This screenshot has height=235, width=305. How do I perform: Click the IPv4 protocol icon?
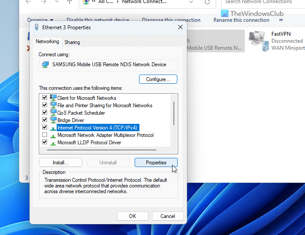point(53,129)
